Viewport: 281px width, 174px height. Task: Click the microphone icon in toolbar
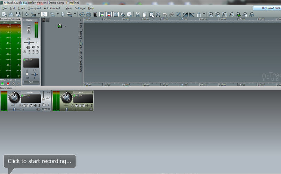tap(63, 15)
